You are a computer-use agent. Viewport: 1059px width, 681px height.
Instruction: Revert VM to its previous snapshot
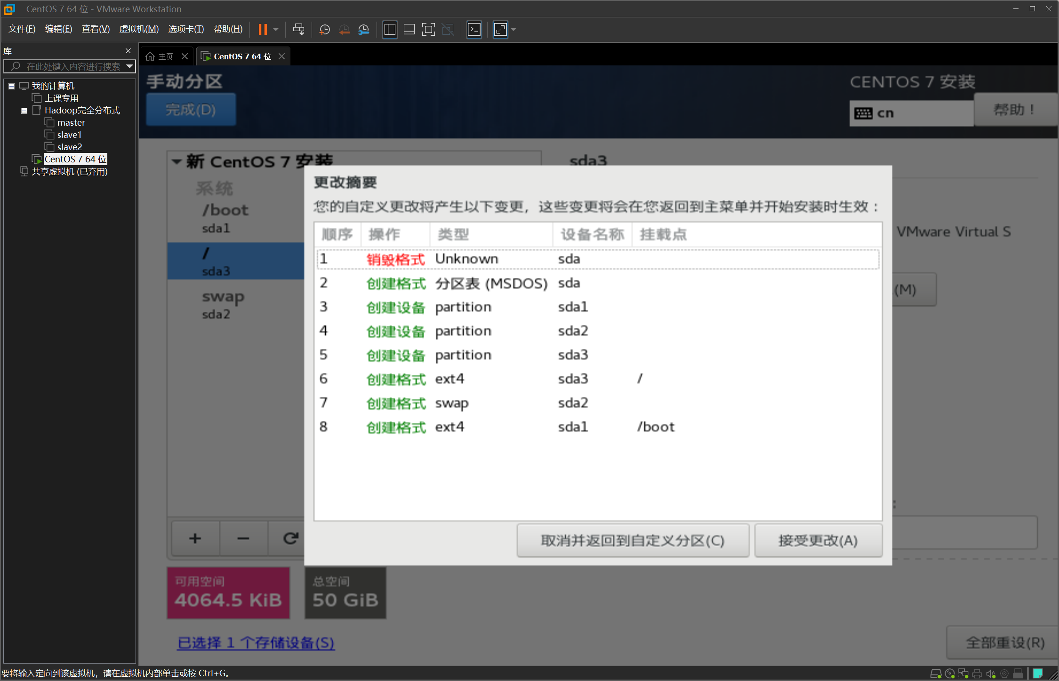345,30
